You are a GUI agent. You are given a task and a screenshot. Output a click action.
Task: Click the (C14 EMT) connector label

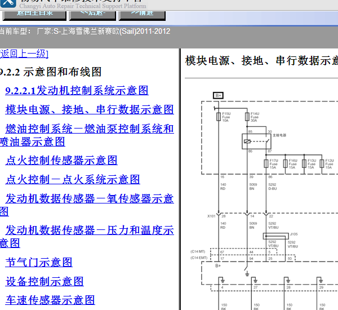click(x=199, y=258)
